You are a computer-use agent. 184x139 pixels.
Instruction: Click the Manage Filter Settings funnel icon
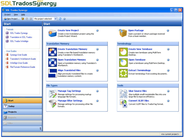pyautogui.click(x=53, y=104)
